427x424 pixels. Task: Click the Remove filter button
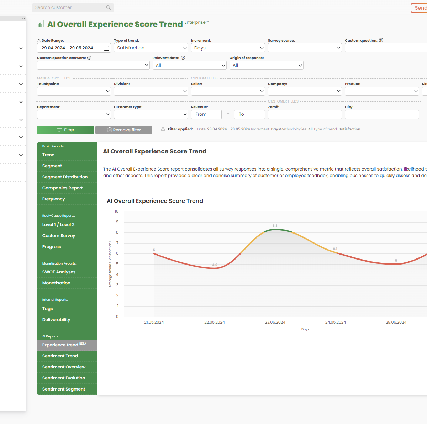tap(124, 130)
